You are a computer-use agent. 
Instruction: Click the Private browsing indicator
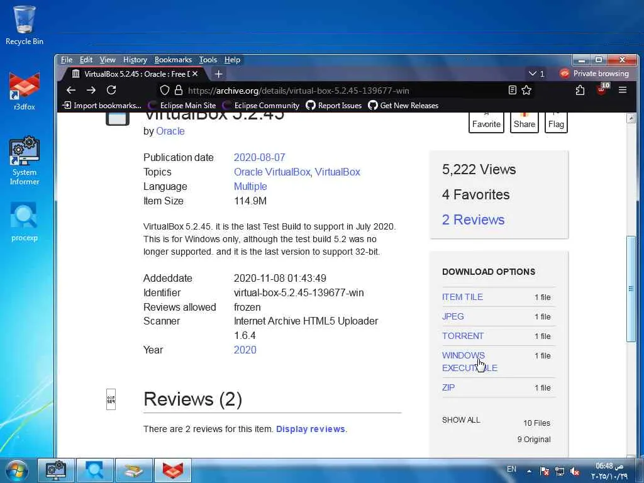pos(594,74)
